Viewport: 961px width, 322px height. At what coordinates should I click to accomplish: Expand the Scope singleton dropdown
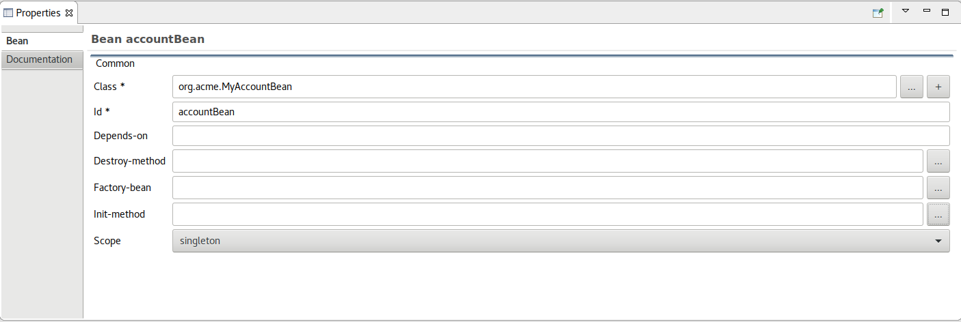pyautogui.click(x=561, y=241)
